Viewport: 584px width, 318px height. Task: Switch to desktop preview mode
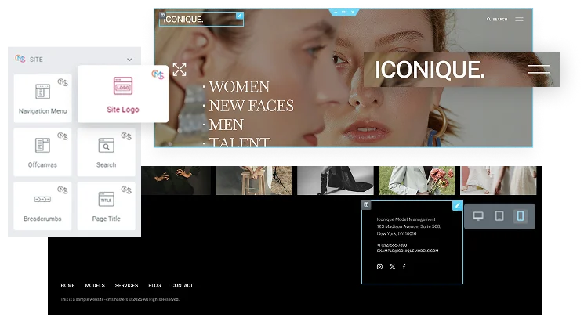click(x=478, y=216)
